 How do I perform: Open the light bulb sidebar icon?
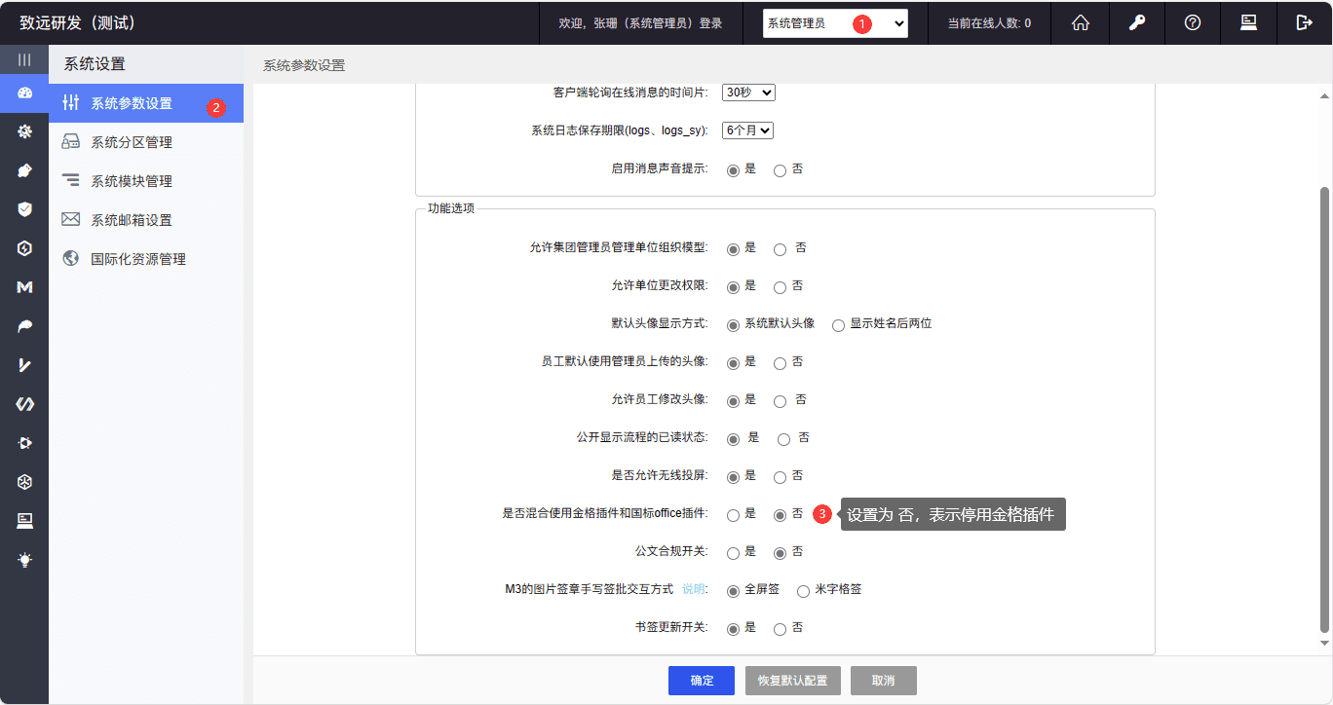24,560
